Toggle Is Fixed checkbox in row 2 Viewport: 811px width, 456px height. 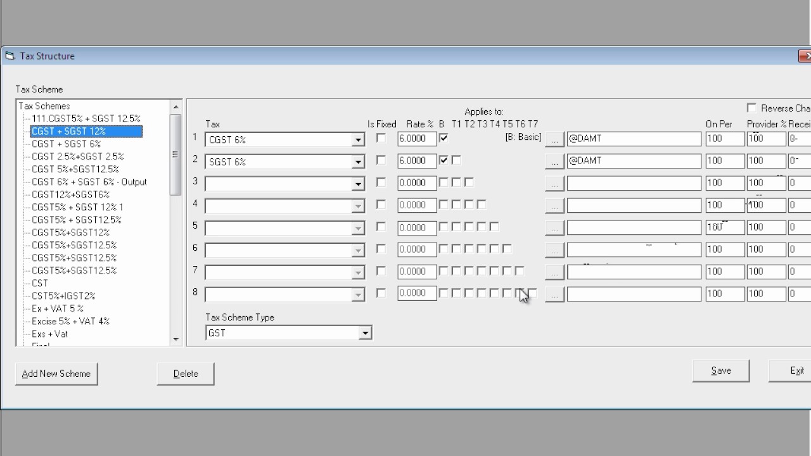click(x=381, y=160)
